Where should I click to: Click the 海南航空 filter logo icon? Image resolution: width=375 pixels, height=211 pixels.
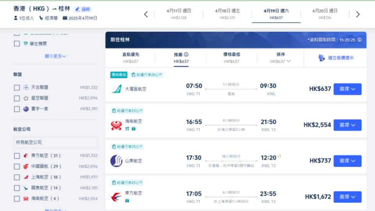pyautogui.click(x=26, y=198)
